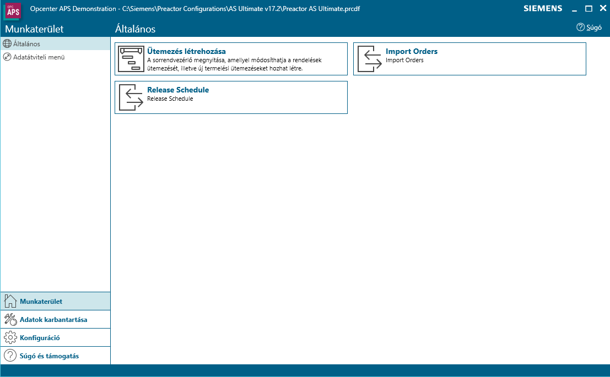Open Súgó help in the top-right corner
Viewport: 610px width, 377px height.
click(589, 28)
